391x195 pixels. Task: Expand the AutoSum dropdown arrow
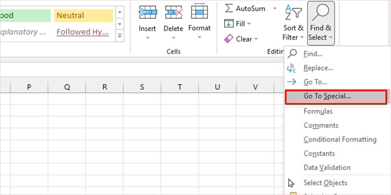tap(275, 8)
